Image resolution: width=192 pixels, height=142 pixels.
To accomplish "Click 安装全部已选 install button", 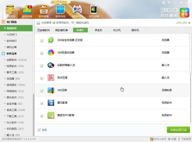I will [178, 130].
